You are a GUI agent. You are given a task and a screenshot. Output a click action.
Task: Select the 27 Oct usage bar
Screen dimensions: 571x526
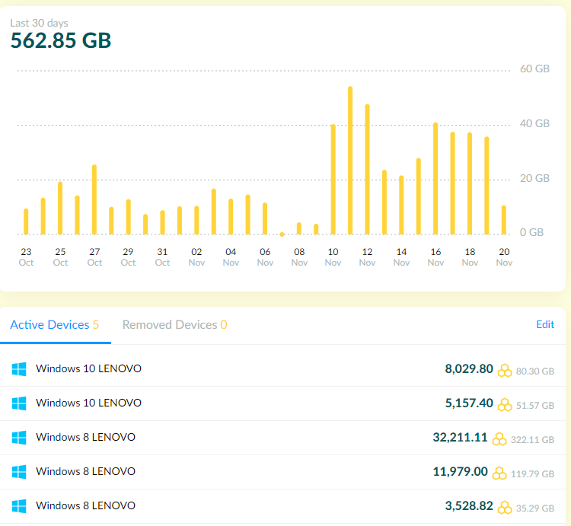94,199
